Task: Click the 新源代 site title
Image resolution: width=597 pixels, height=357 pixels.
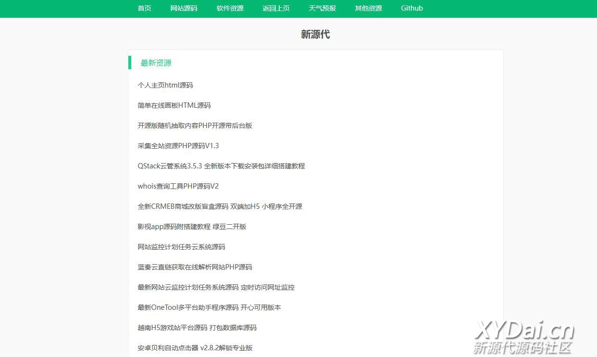Action: tap(315, 34)
